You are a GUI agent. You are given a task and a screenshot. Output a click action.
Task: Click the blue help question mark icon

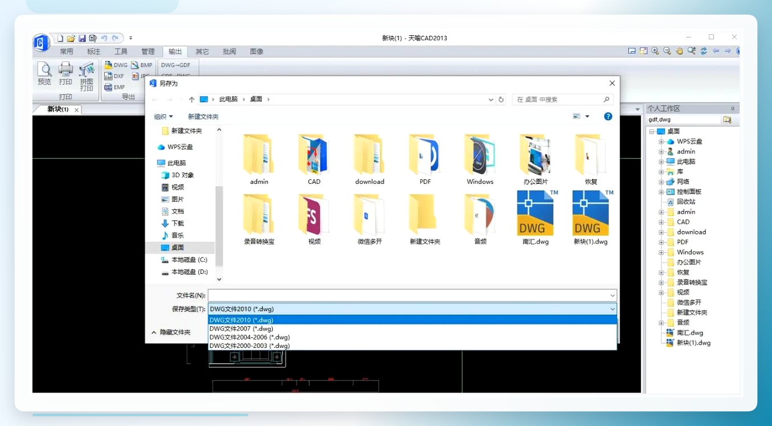point(608,116)
